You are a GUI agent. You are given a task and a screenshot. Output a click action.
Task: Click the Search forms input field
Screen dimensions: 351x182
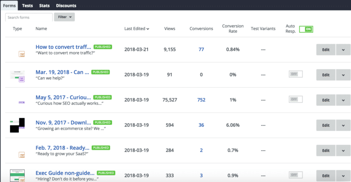click(29, 17)
